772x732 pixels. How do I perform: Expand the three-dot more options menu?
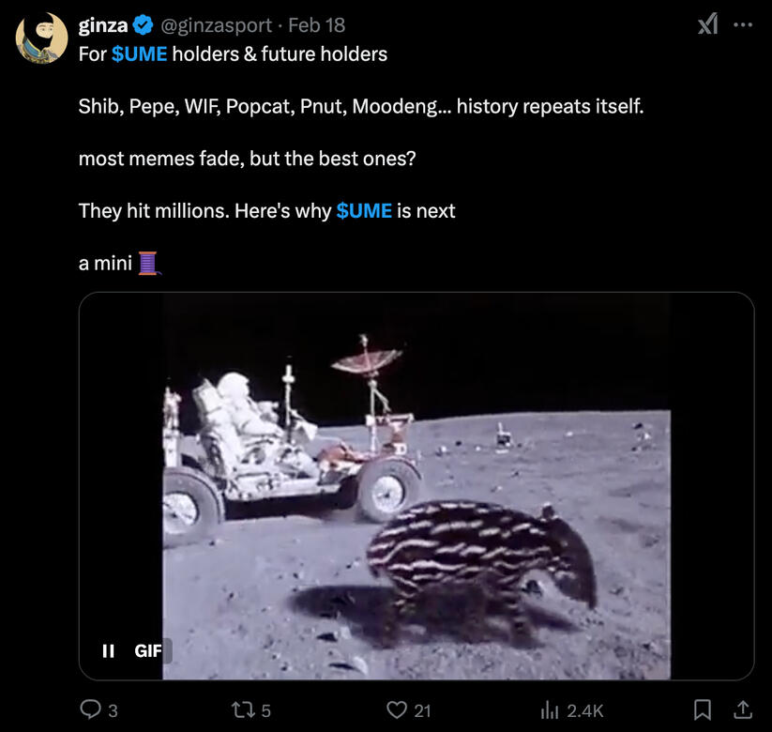pos(743,25)
